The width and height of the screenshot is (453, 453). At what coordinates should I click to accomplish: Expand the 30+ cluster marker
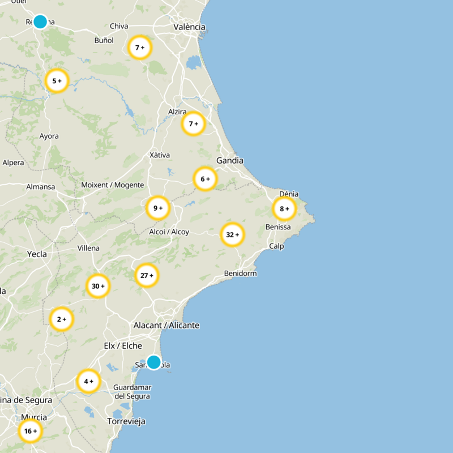(98, 286)
